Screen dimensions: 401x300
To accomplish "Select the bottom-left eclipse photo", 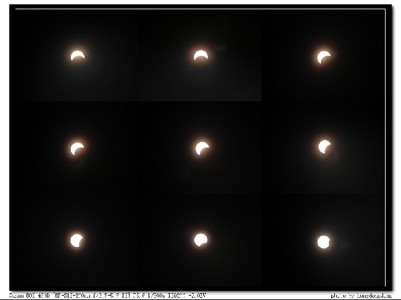I will 77,240.
